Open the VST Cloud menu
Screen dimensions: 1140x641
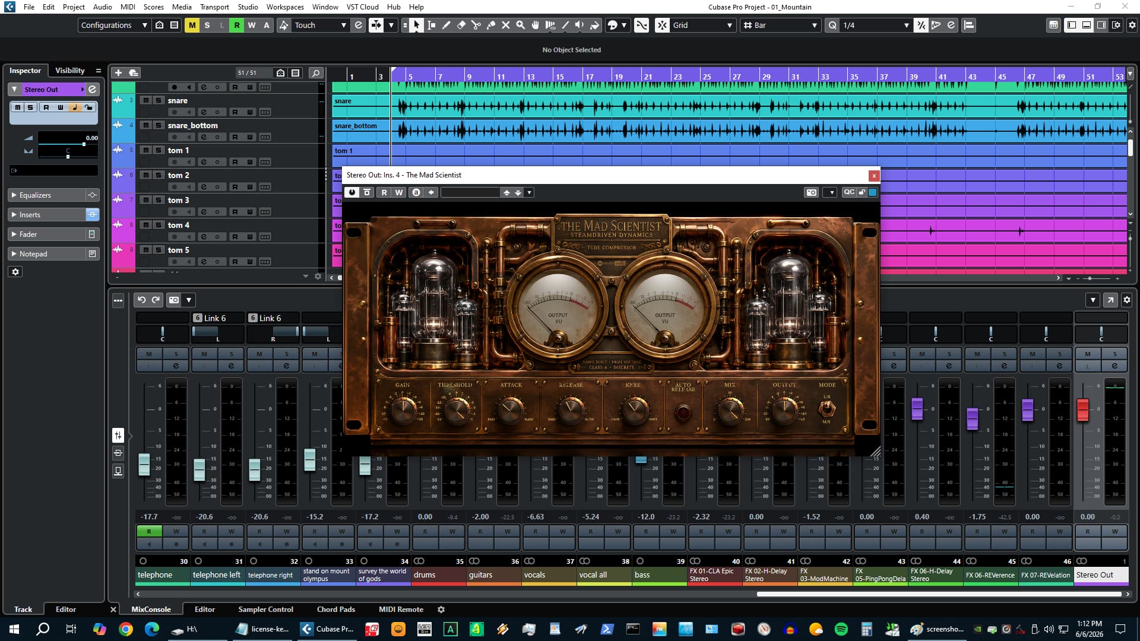tap(362, 7)
